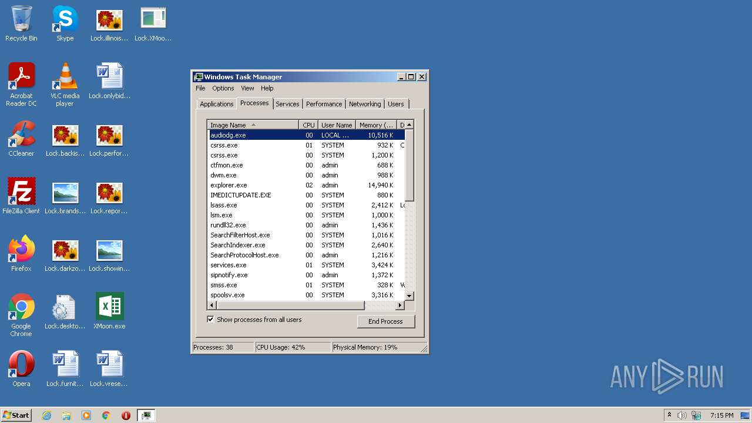Select the Lock.vrese... Word document
Screen dimensions: 752x423
109,369
